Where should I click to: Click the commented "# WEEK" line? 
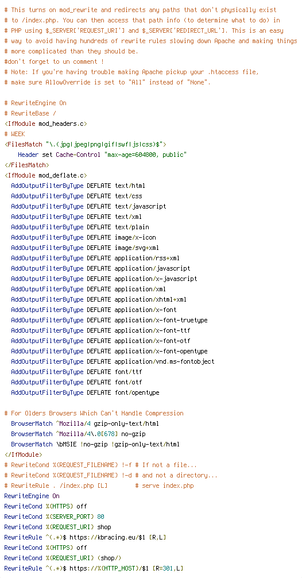(15, 134)
